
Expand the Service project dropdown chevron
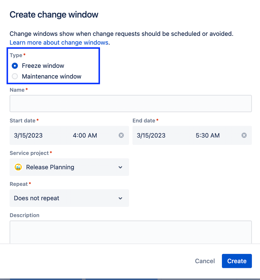(x=120, y=167)
